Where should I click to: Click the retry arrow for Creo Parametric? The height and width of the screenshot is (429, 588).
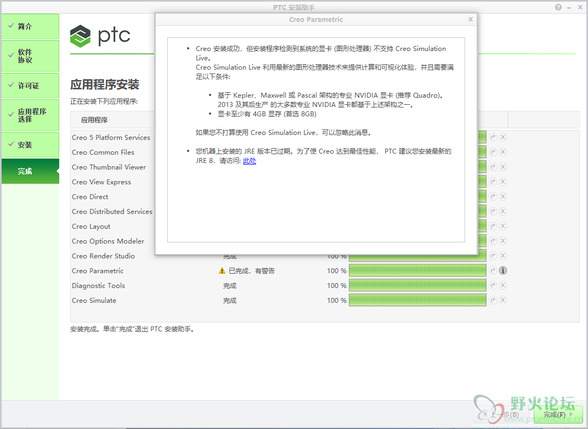(493, 270)
